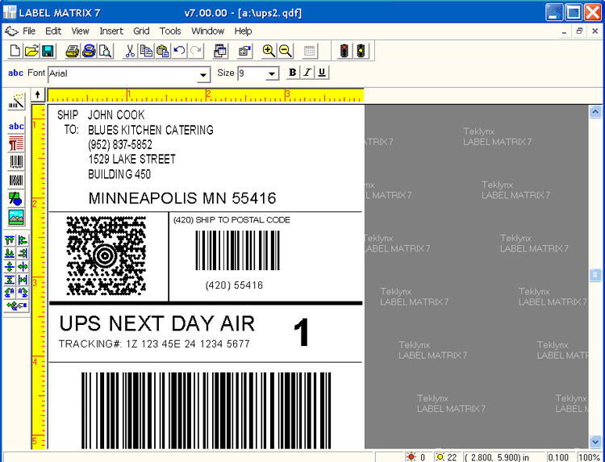Click the vertical scrollbar down arrow

pos(596,441)
